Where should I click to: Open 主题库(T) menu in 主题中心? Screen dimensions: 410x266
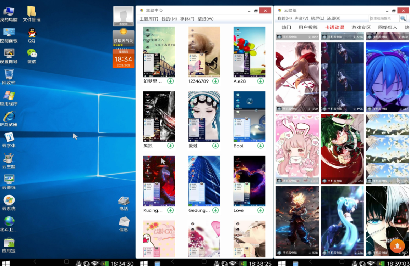148,19
